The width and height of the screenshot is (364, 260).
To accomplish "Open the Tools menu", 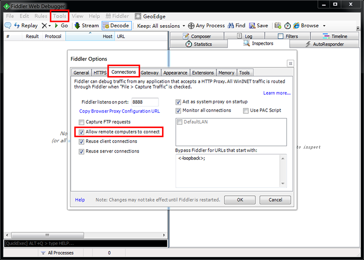I will point(60,16).
